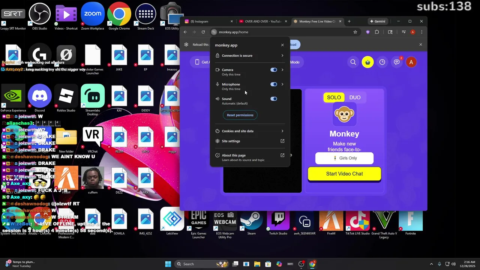Select the Discord desktop icon
This screenshot has width=480, height=270.
tap(39, 99)
